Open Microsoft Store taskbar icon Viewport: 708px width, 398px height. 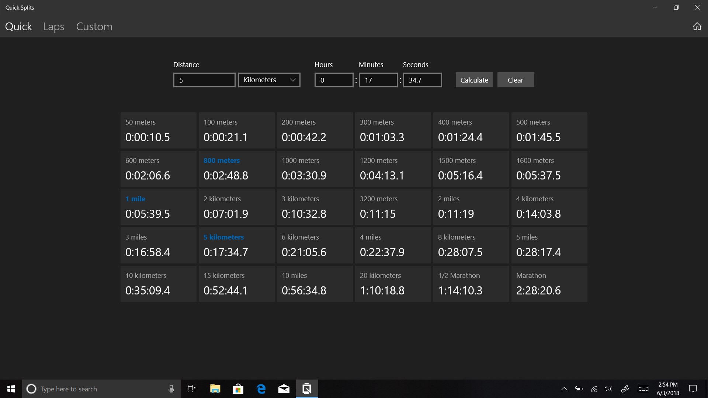pos(238,389)
